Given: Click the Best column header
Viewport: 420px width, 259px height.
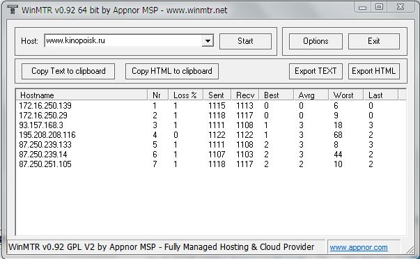Looking at the screenshot, I should (x=277, y=95).
